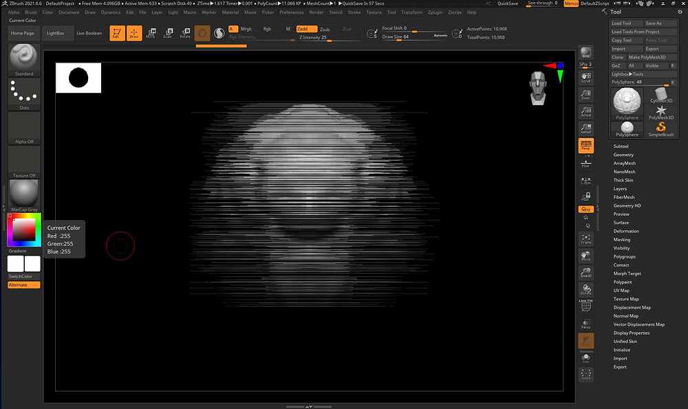Expand the Deformation section
Image resolution: width=688 pixels, height=409 pixels.
point(626,232)
